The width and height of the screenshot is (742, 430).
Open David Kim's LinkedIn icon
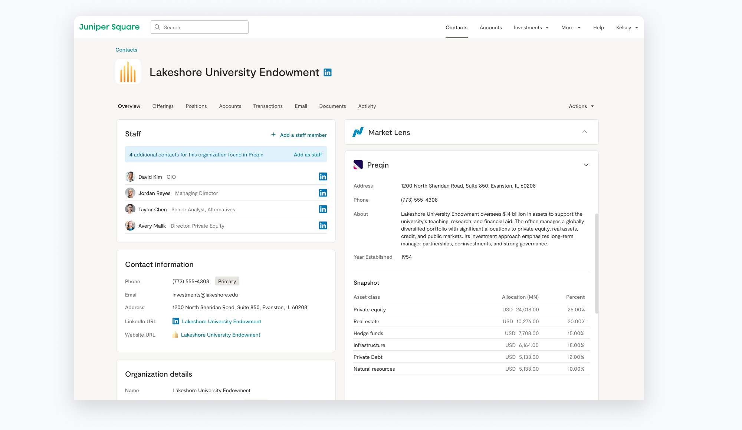323,176
